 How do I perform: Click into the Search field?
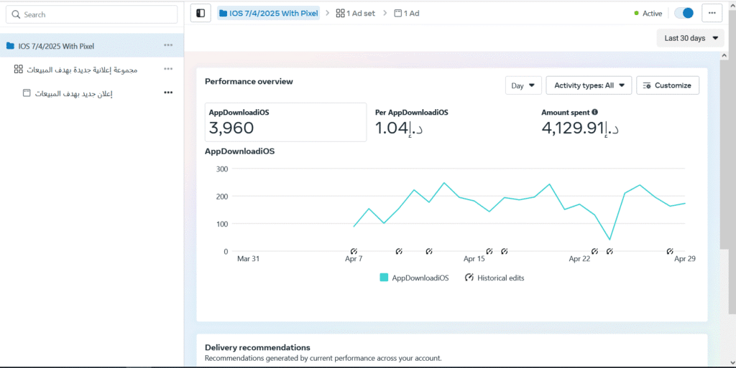click(91, 14)
